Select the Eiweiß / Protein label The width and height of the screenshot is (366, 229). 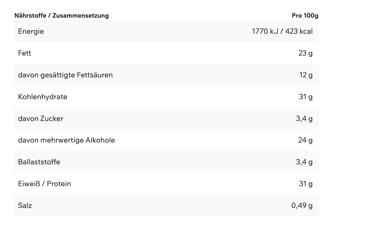coord(44,184)
